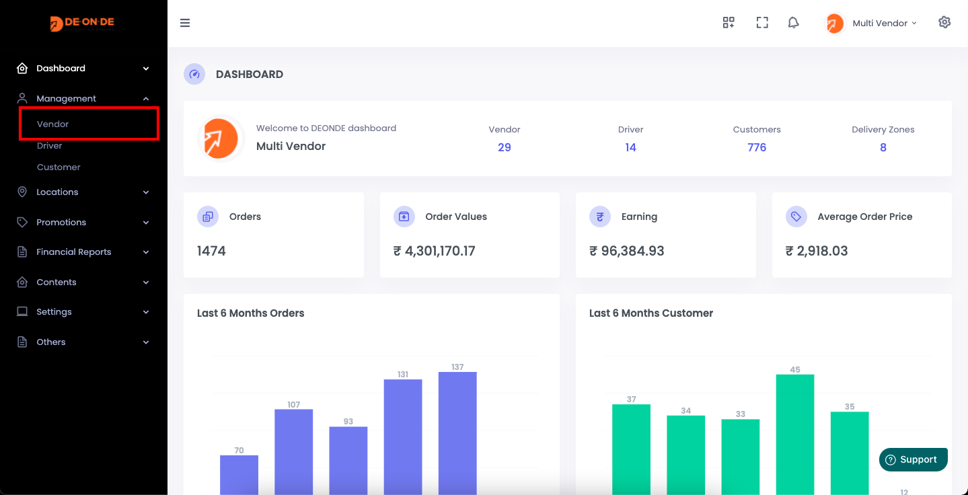Click the Financial Reports document icon

point(22,252)
